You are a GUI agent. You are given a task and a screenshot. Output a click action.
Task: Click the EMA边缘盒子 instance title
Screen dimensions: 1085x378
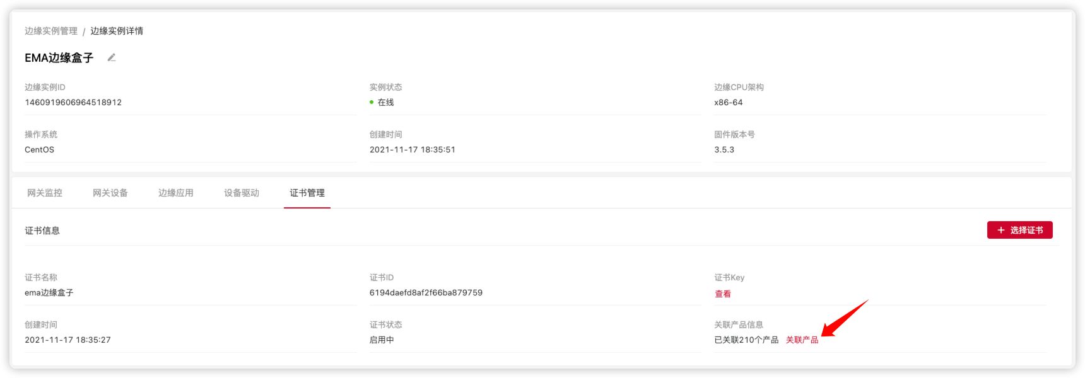point(59,58)
